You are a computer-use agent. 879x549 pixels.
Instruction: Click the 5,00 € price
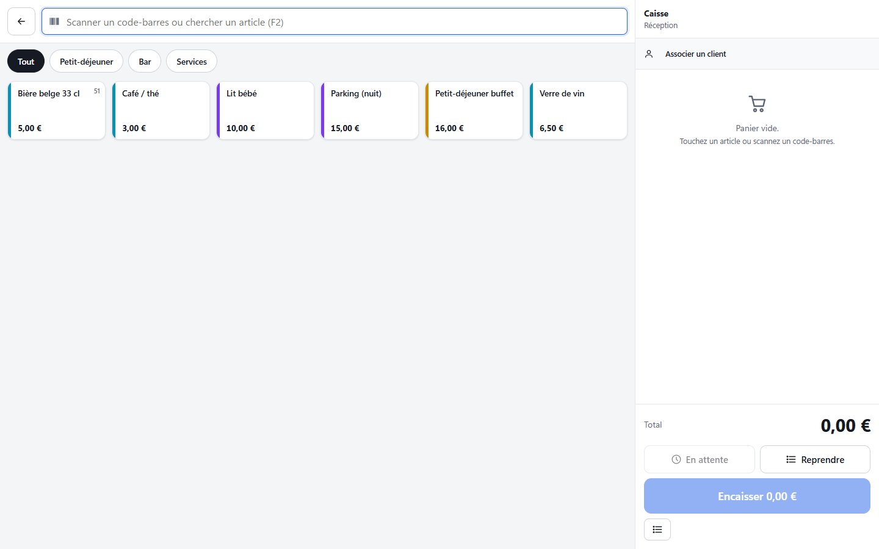tap(29, 128)
